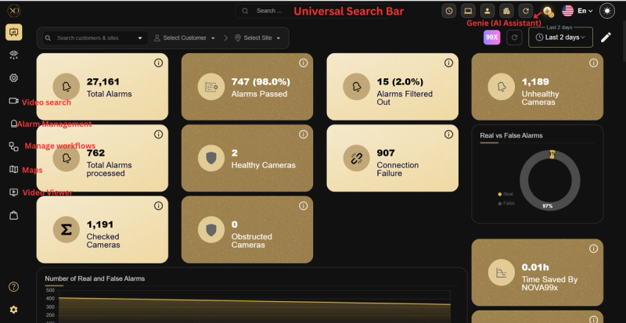
Task: Toggle light/dark theme sun icon
Action: pos(607,11)
